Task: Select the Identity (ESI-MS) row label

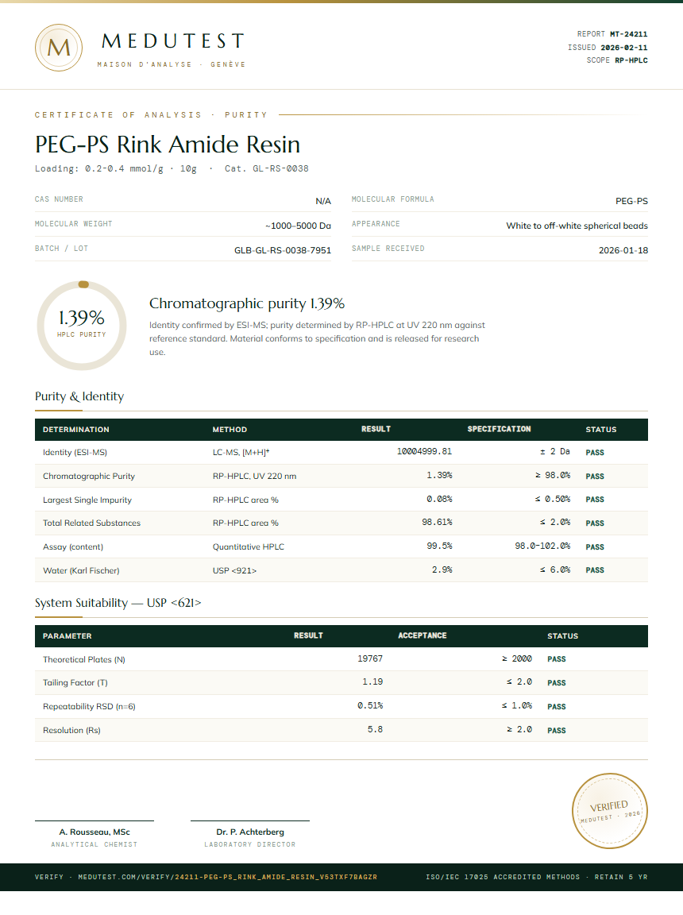Action: 75,452
